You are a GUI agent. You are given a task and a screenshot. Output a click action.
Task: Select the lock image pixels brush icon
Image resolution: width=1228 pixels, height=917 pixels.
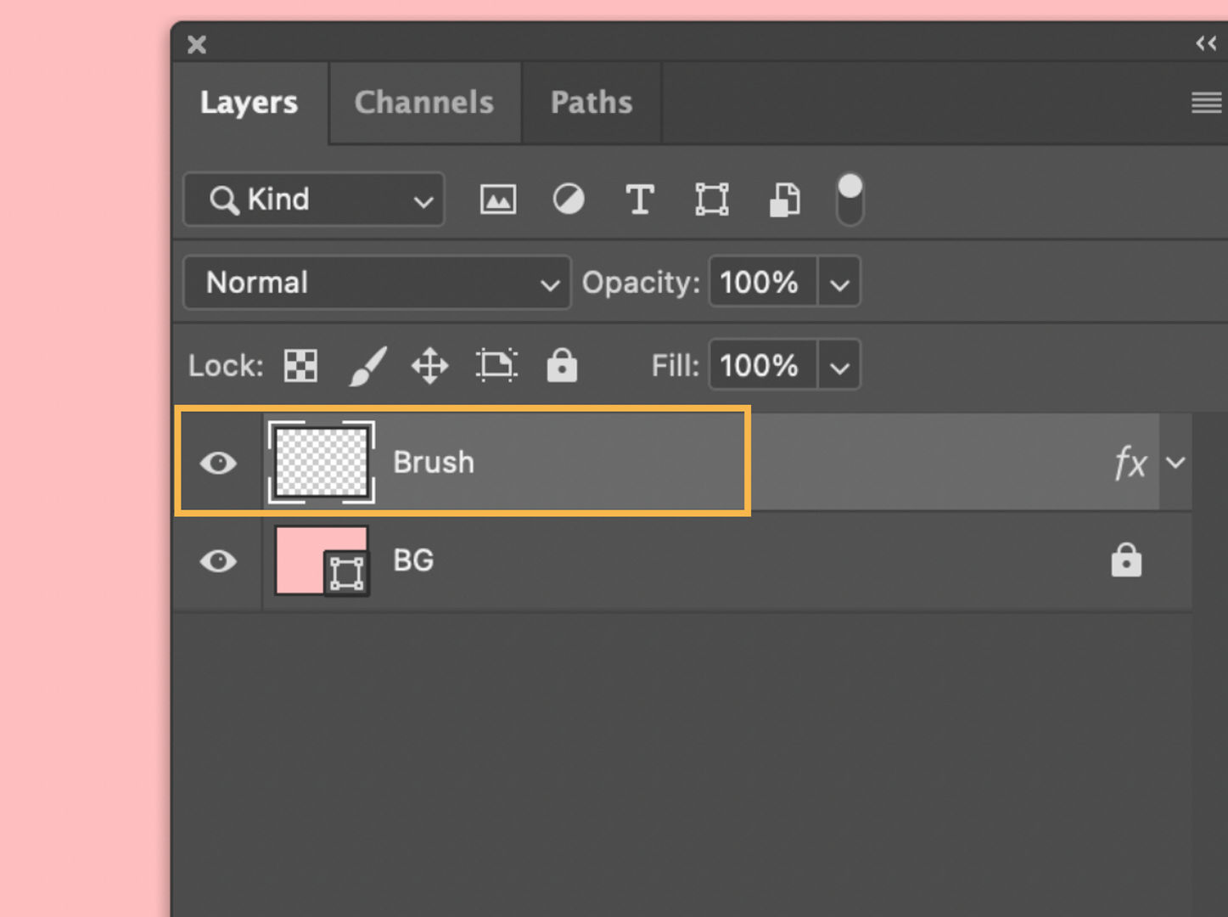pos(367,365)
